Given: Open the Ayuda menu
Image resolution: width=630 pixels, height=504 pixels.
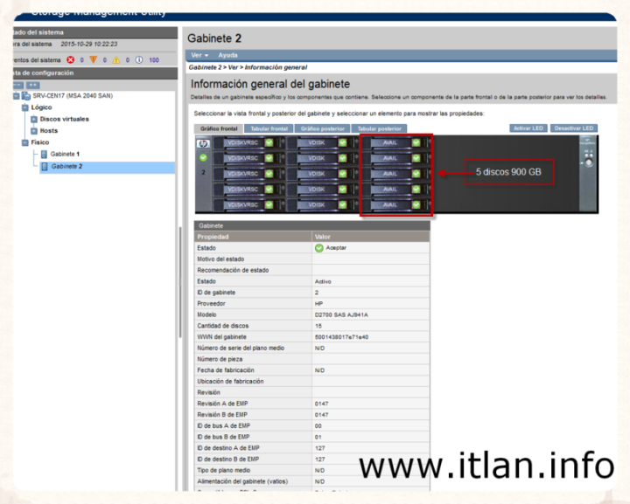Looking at the screenshot, I should (x=227, y=55).
